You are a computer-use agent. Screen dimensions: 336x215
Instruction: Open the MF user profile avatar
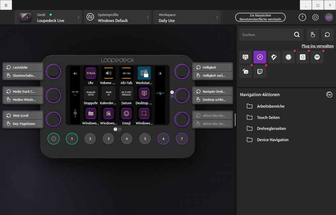[x=329, y=17]
